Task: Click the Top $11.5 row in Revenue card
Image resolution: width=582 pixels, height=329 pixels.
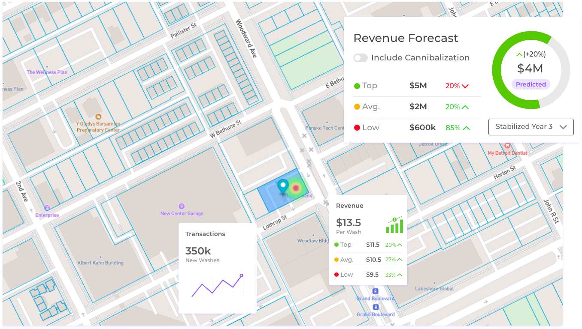Action: pyautogui.click(x=368, y=245)
